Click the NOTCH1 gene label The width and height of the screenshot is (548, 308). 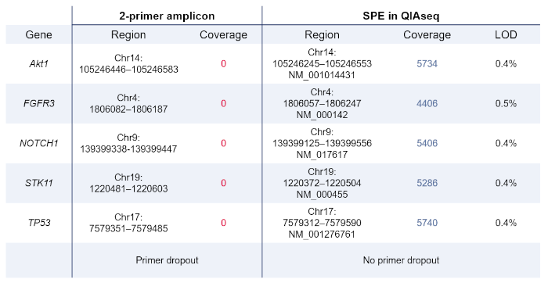pos(38,143)
